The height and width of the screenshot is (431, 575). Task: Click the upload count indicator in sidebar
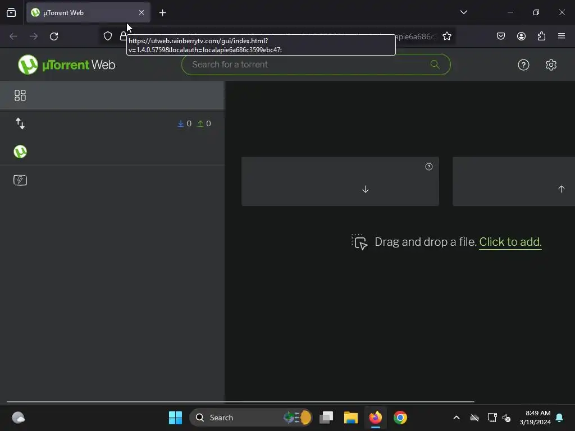pos(204,123)
